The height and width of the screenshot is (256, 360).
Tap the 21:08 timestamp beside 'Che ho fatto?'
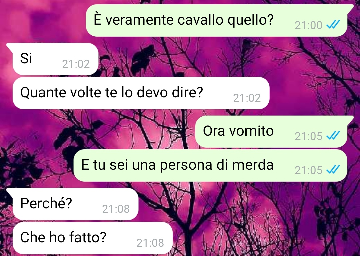click(x=150, y=243)
